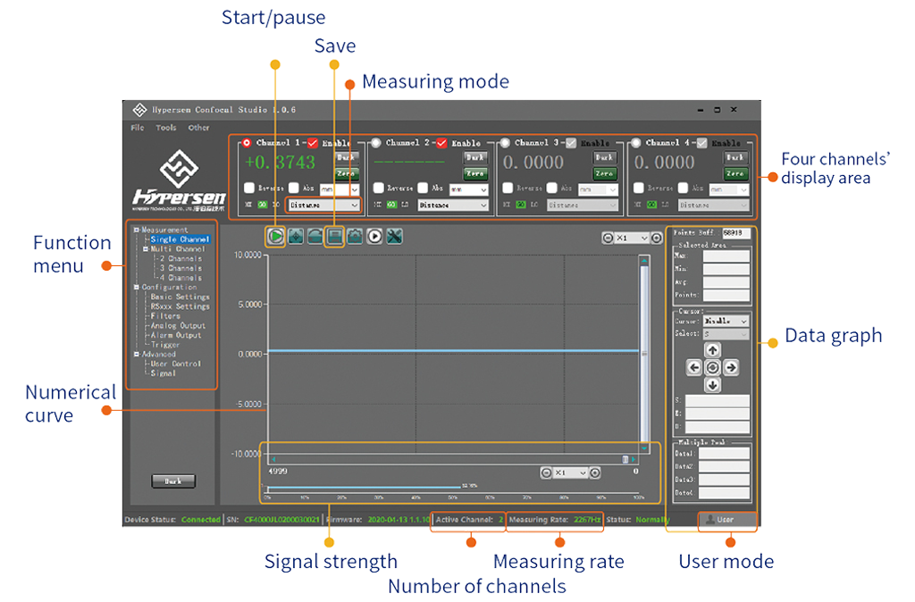Click the app icon in the title bar
The image size is (915, 602).
[x=139, y=110]
